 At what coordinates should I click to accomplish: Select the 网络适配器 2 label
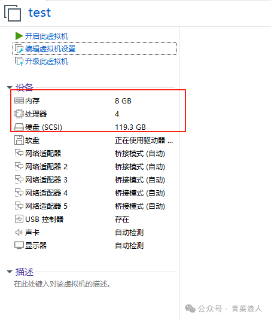click(46, 166)
